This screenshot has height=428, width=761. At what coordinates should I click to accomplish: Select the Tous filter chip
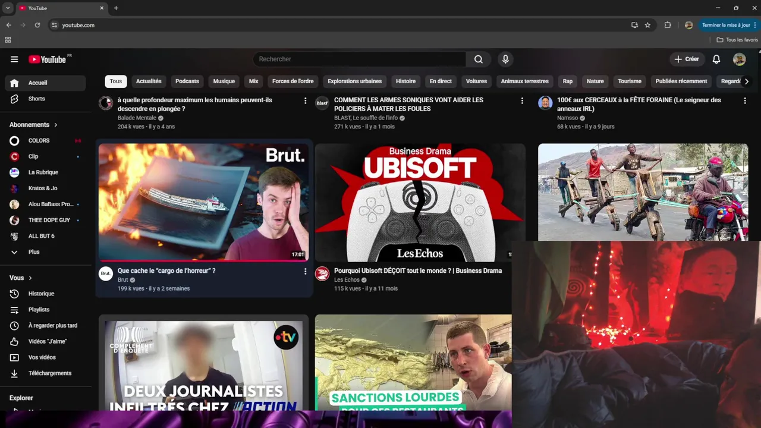coord(116,81)
